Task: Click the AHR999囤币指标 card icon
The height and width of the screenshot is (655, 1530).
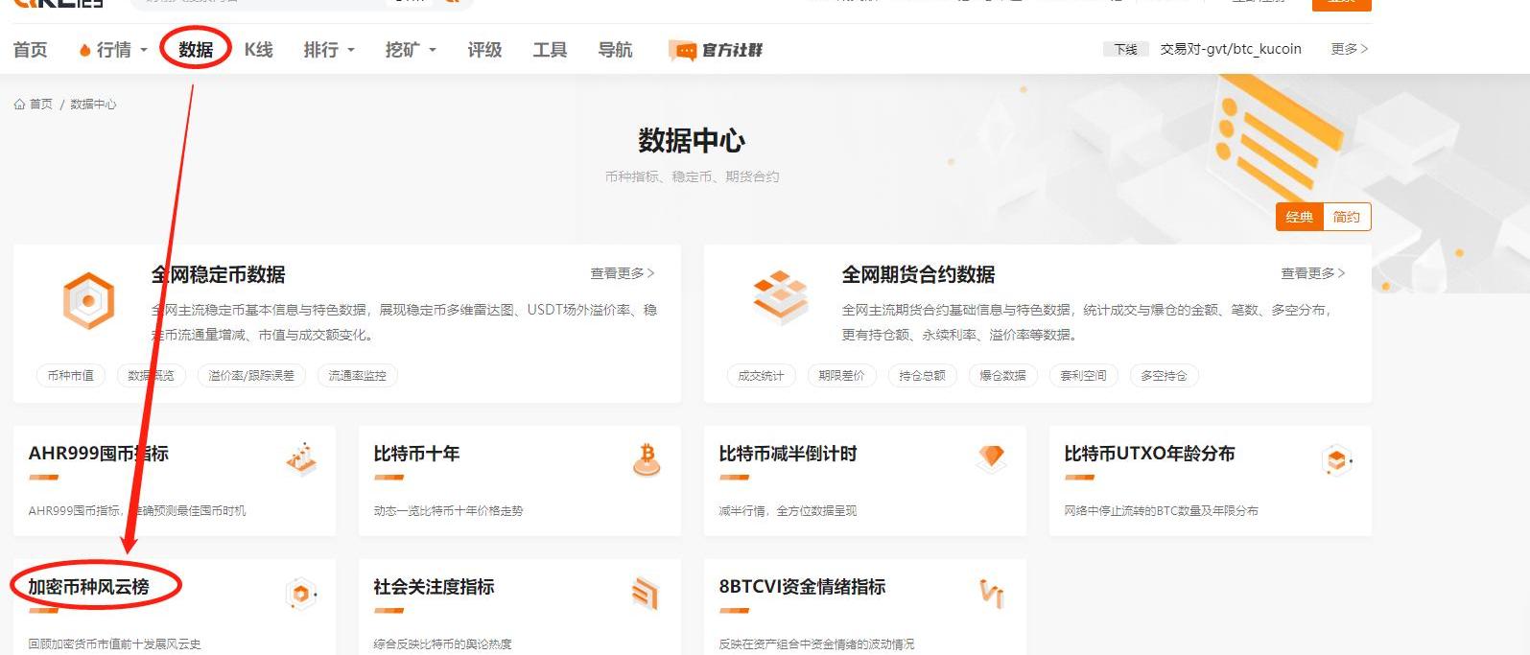Action: [301, 459]
